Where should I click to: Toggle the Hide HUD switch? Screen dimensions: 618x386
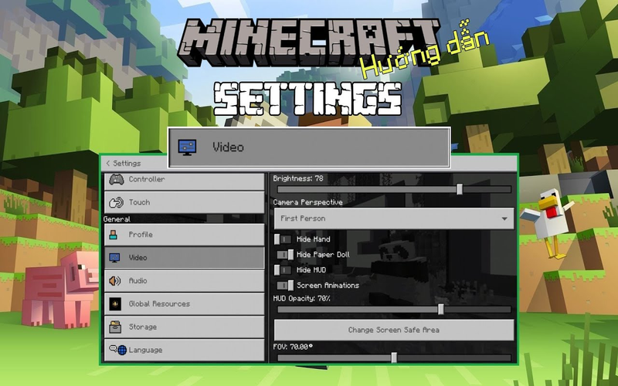tap(284, 269)
